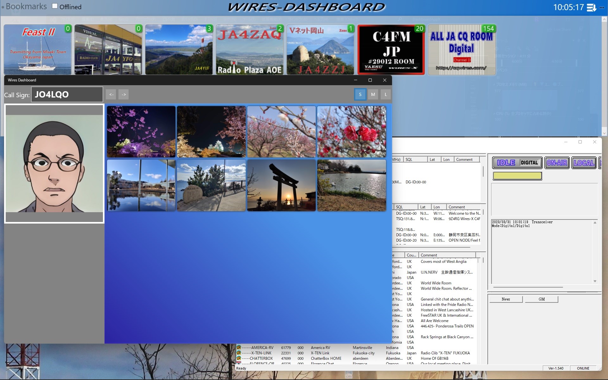This screenshot has height=380, width=608.
Task: Click the X-TEN-LINK room house icon
Action: tap(239, 353)
